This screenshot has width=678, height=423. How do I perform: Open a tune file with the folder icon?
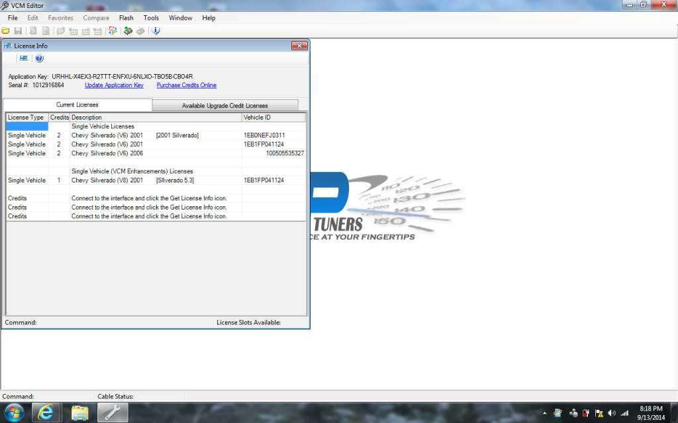coord(5,30)
